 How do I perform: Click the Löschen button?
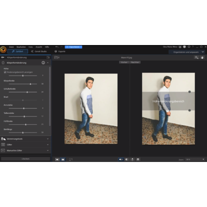coord(25,159)
